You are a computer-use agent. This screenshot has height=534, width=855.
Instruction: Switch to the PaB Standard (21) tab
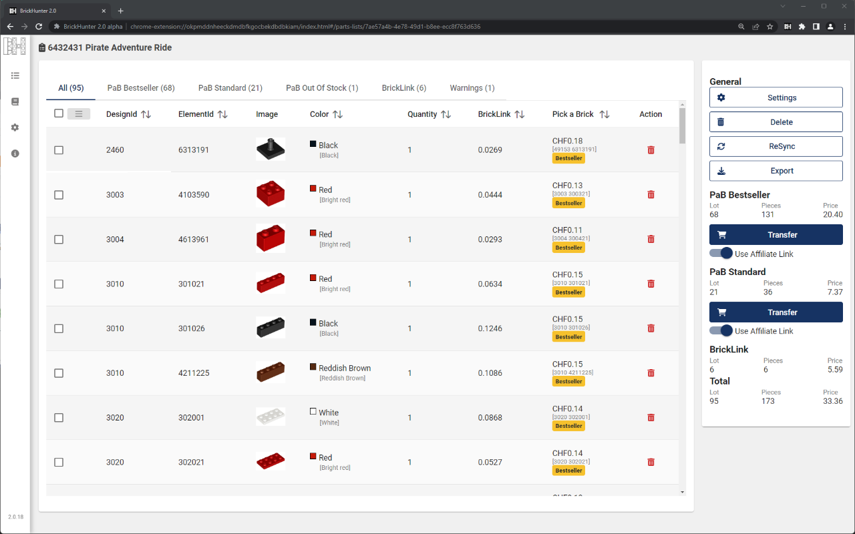click(x=230, y=88)
